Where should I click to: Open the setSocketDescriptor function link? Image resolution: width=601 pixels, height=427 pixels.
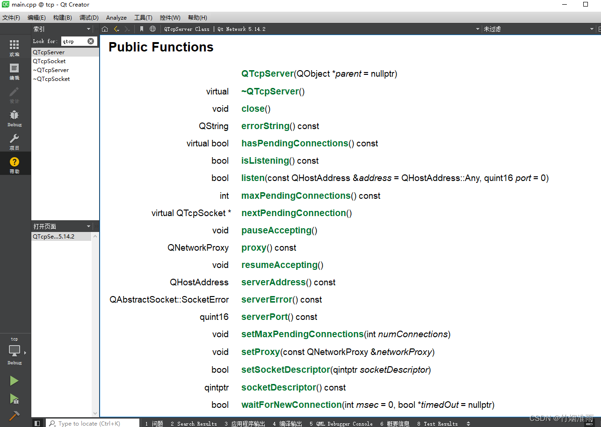(x=286, y=369)
